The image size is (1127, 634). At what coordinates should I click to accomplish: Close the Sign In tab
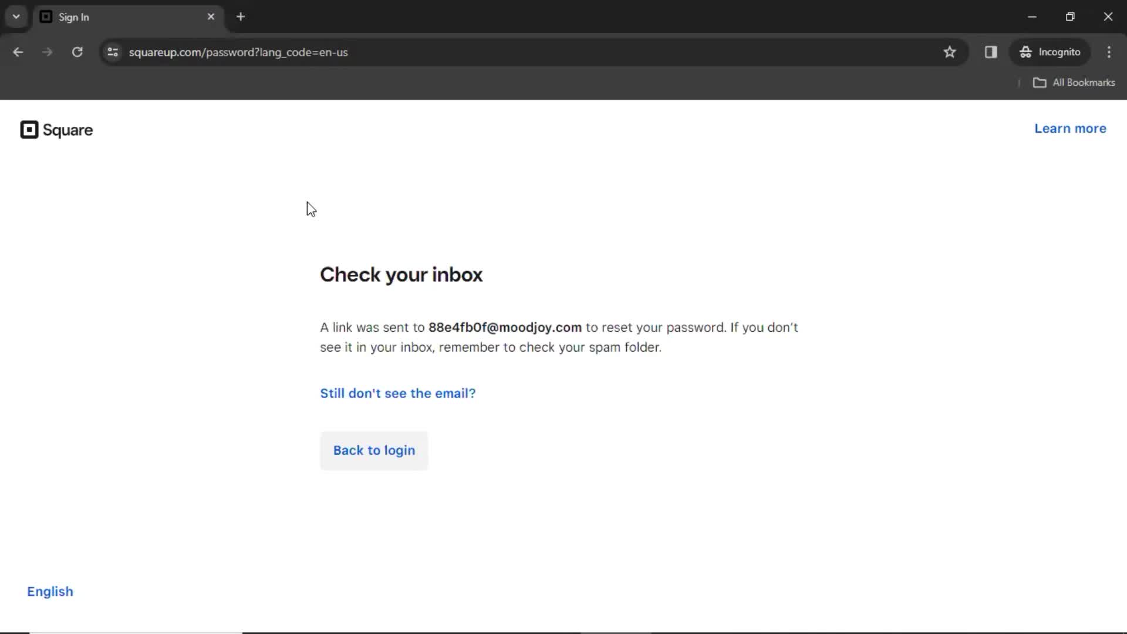(x=211, y=17)
